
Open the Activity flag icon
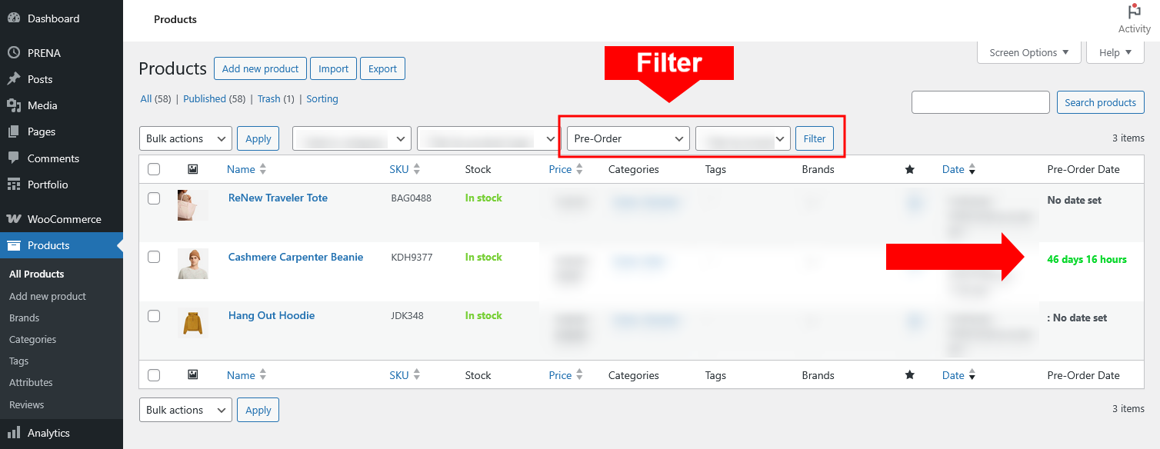(x=1134, y=12)
